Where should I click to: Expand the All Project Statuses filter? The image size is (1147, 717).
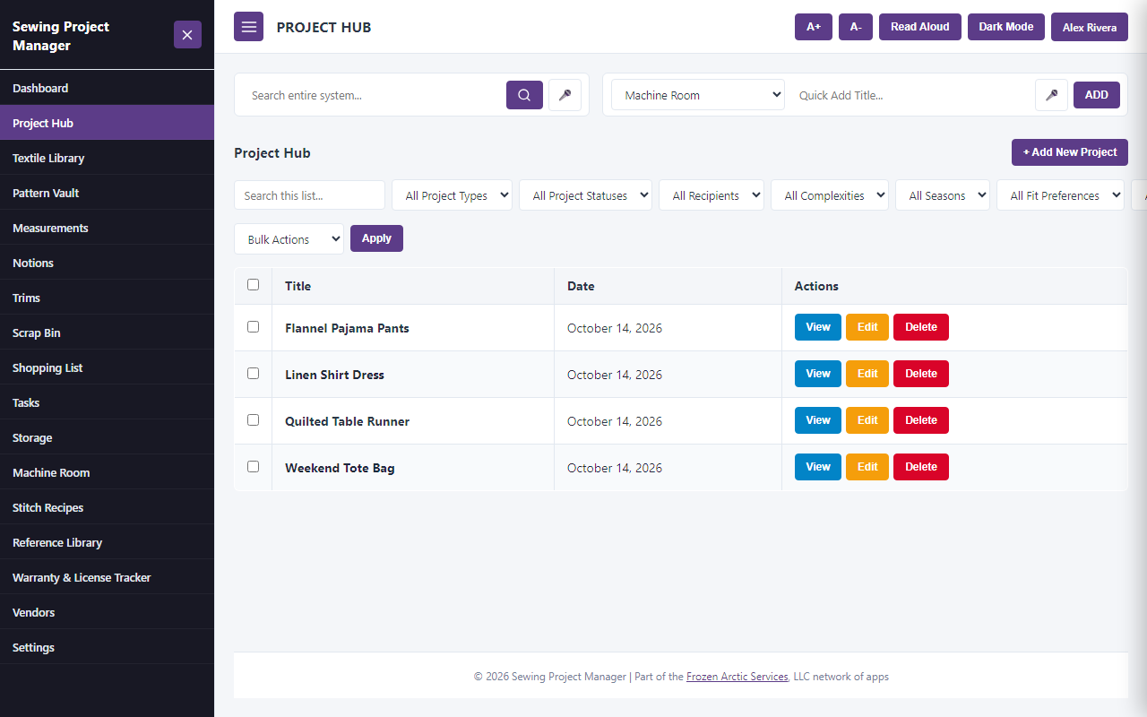[x=585, y=195]
